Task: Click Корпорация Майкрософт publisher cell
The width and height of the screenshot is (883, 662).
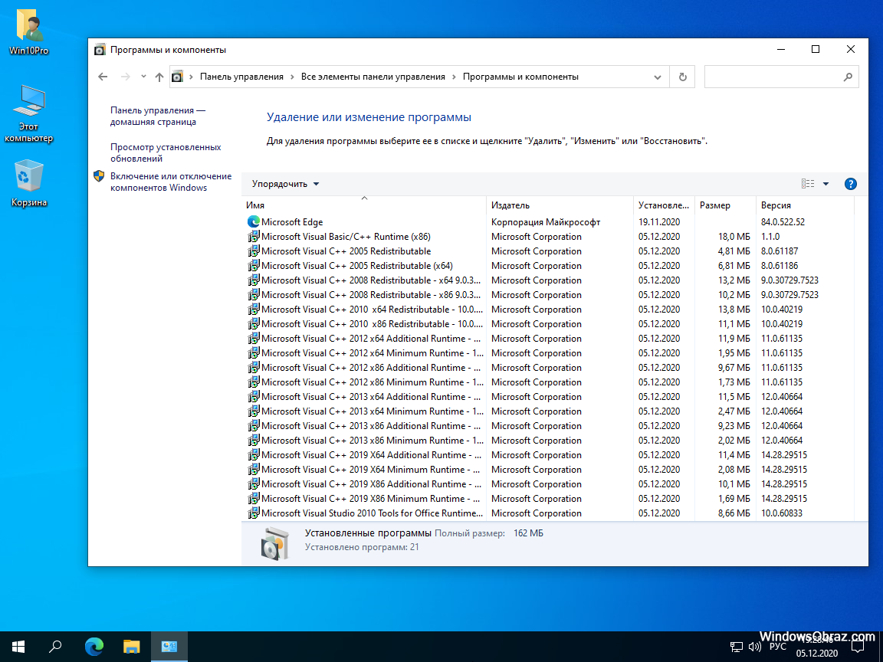Action: [546, 222]
